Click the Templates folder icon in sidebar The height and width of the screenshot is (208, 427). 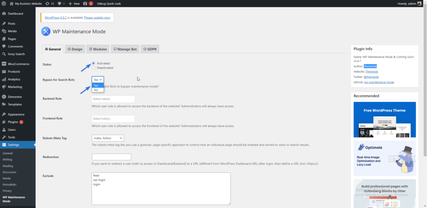tap(4, 104)
